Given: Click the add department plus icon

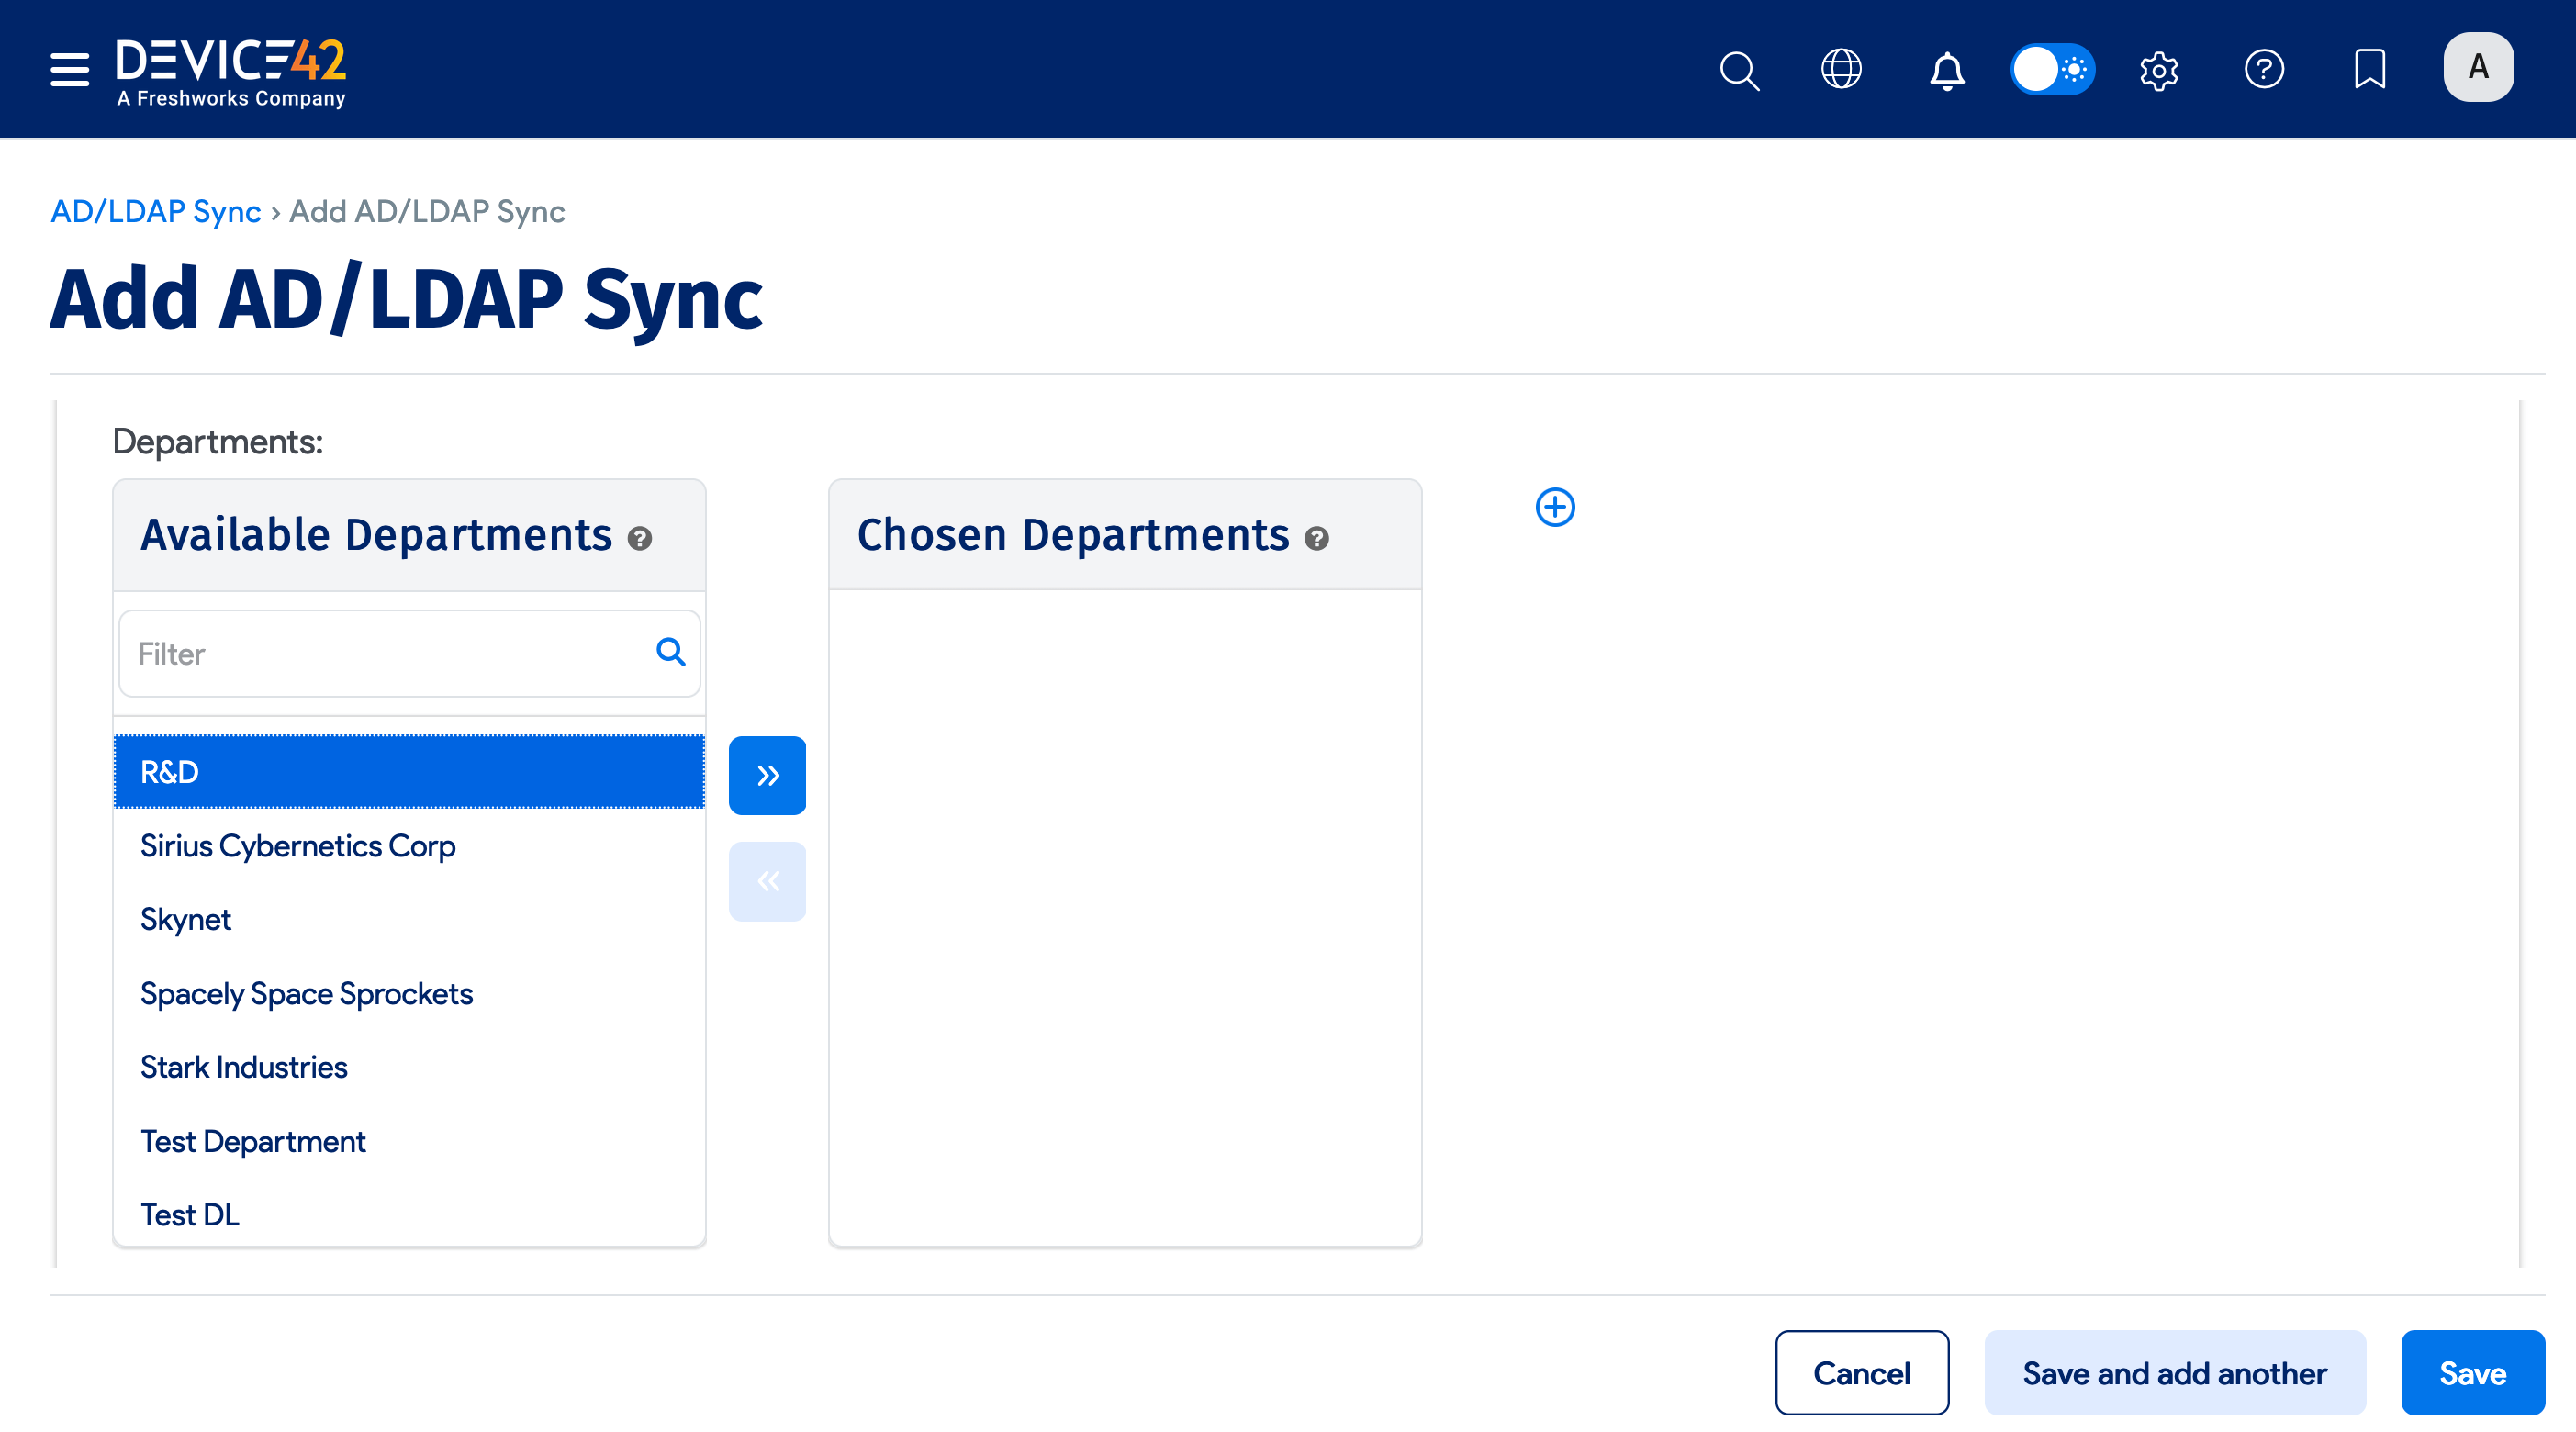Looking at the screenshot, I should 1555,507.
